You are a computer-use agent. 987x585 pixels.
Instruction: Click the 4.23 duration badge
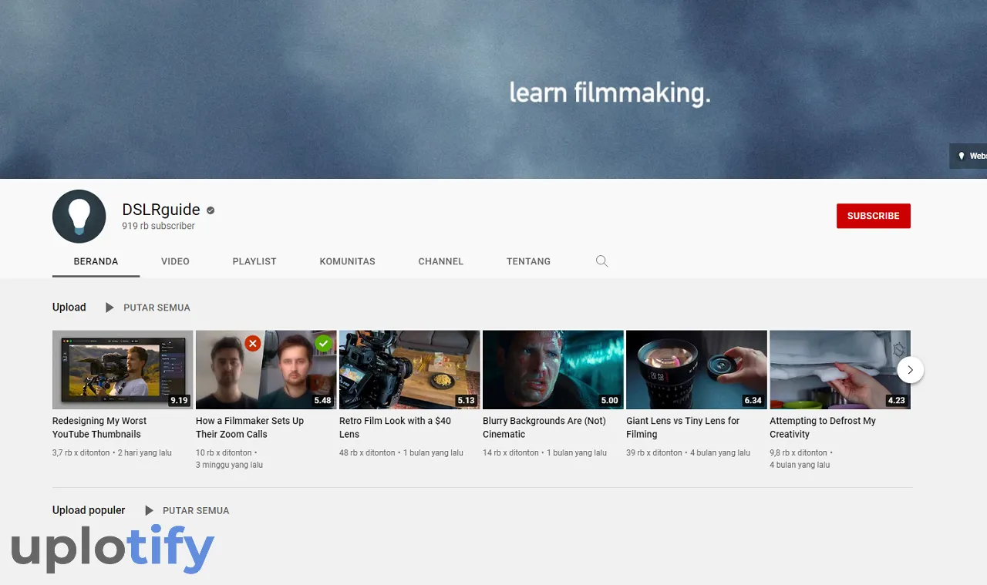click(896, 401)
